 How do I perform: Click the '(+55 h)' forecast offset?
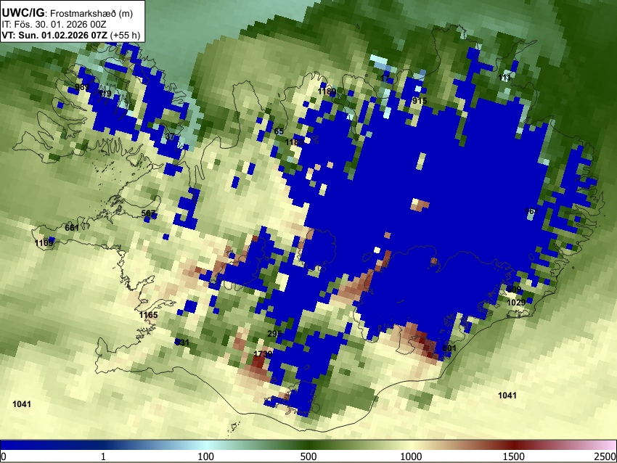(x=125, y=35)
